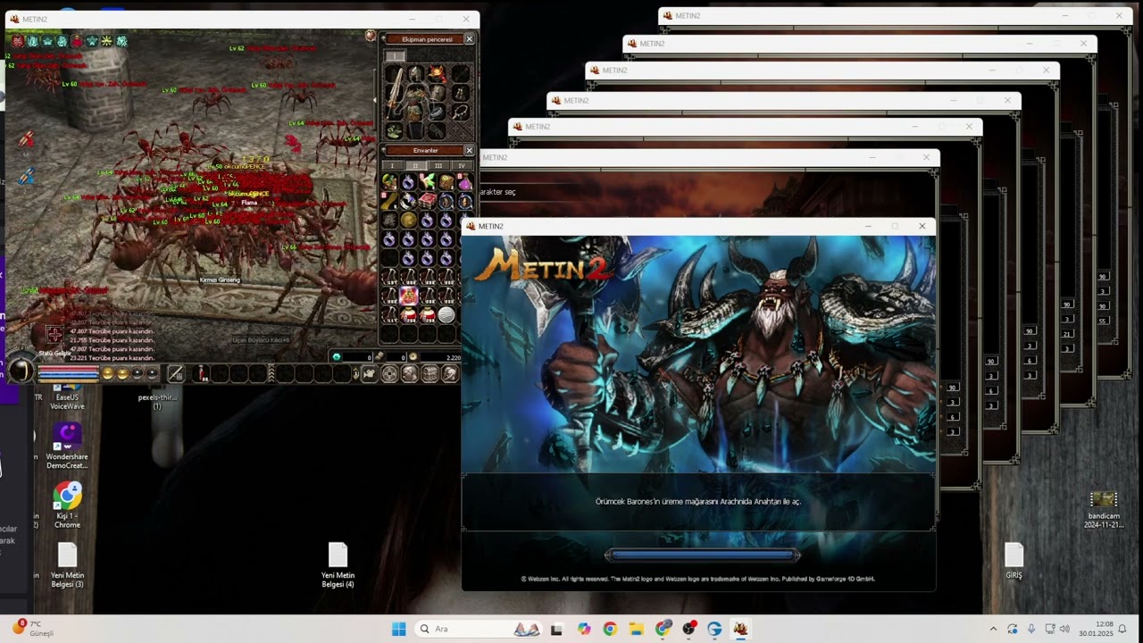This screenshot has height=643, width=1143.
Task: Click the Ara taskbar search box
Action: pos(480,629)
